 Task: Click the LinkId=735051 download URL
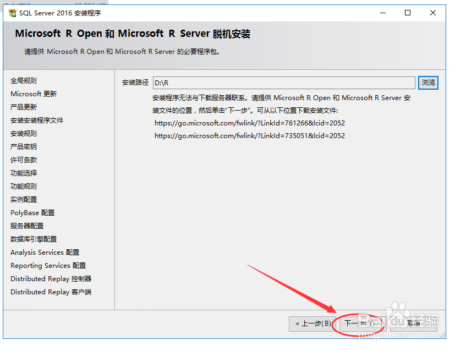click(250, 136)
